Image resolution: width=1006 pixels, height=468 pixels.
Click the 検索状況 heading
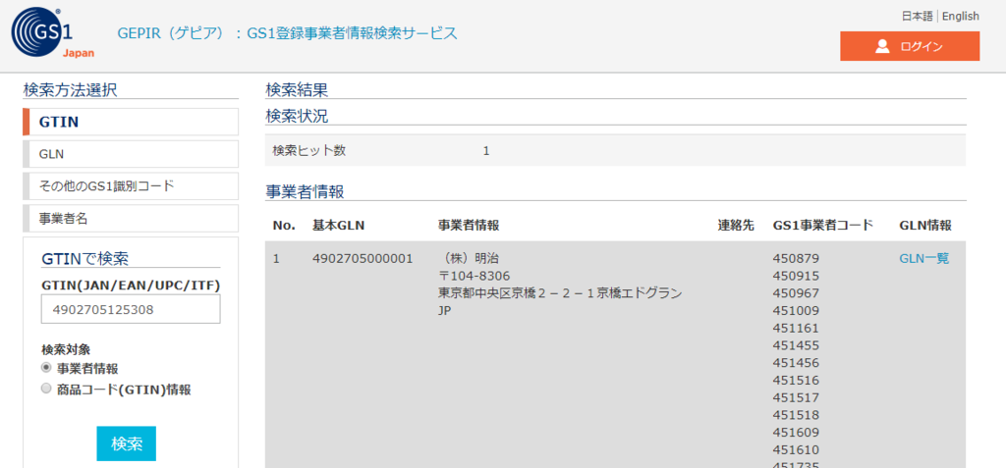(x=297, y=116)
